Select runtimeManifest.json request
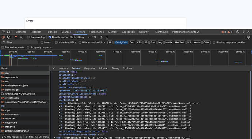Image resolution: width=252 pixels, height=139 pixels. (x=25, y=86)
